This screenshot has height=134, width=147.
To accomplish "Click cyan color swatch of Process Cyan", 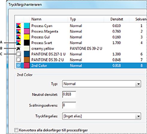I will pyautogui.click(x=27, y=26).
